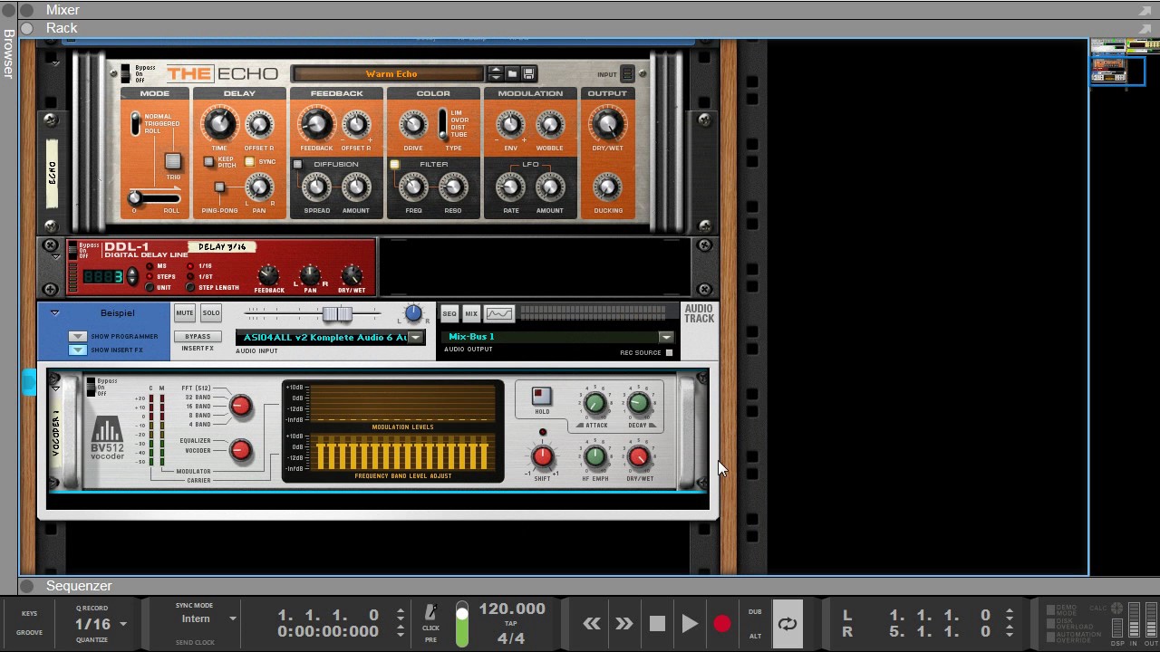This screenshot has height=652, width=1160.
Task: Expand SHOW PROGRAMMER on audio track
Action: pos(77,337)
